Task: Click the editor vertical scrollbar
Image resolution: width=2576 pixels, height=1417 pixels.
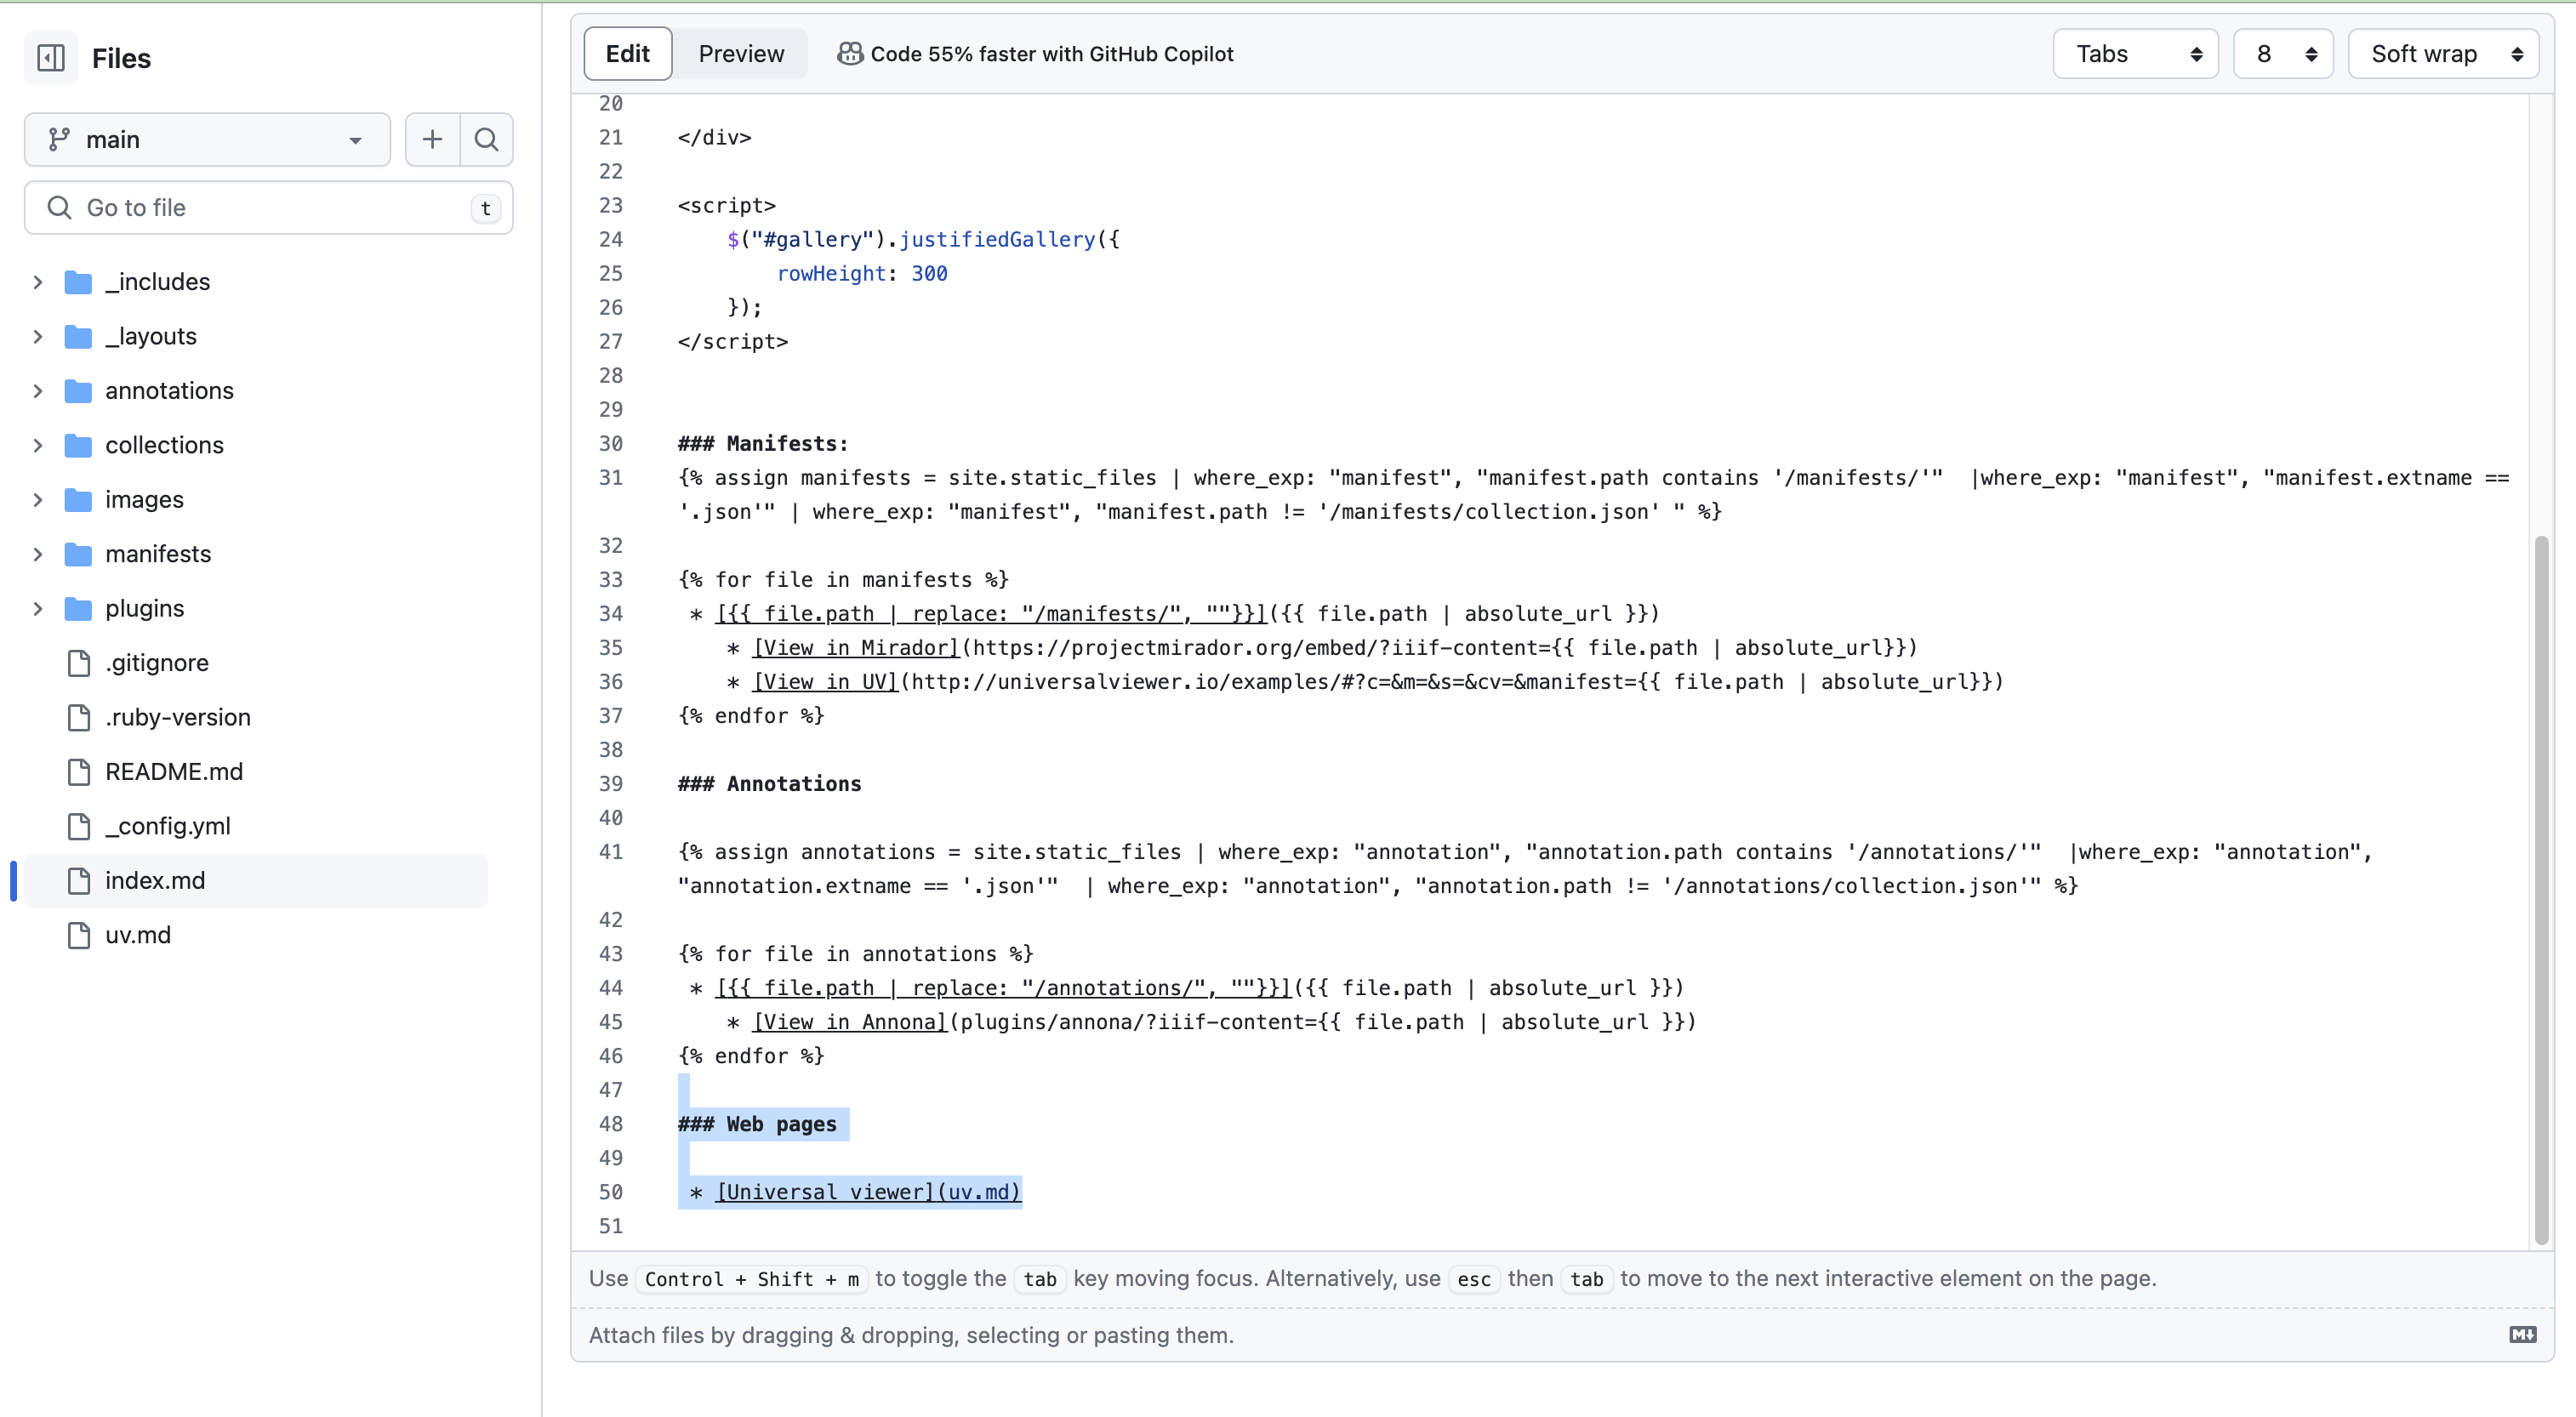Action: pyautogui.click(x=2541, y=890)
